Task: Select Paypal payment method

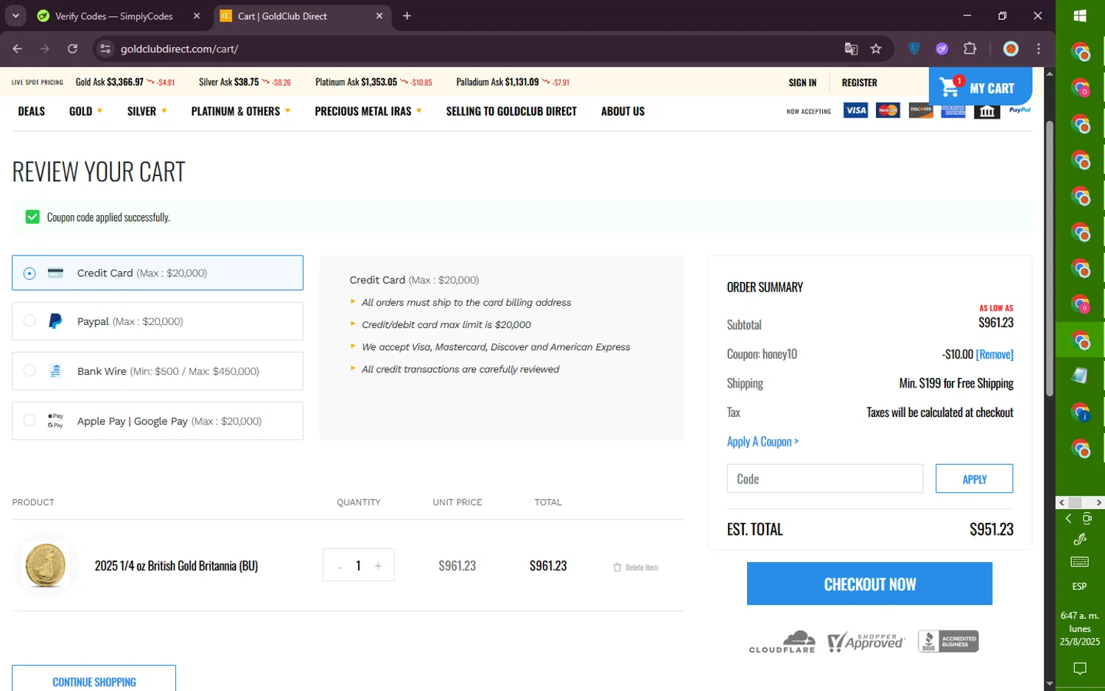Action: pos(158,321)
